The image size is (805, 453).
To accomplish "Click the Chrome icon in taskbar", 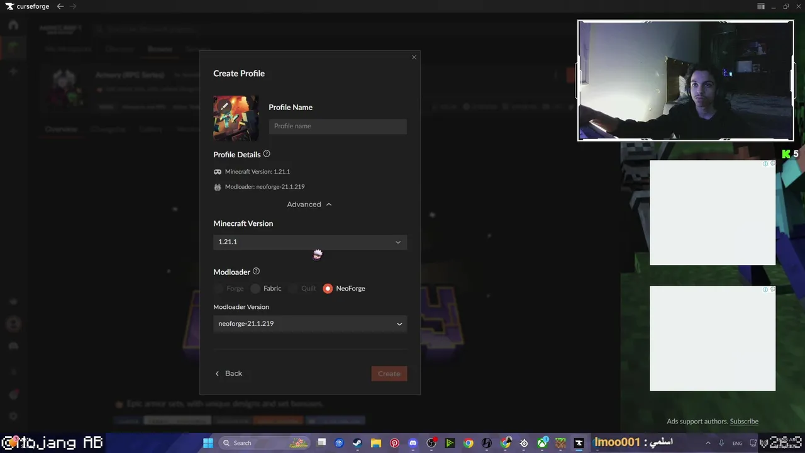I will pos(469,443).
